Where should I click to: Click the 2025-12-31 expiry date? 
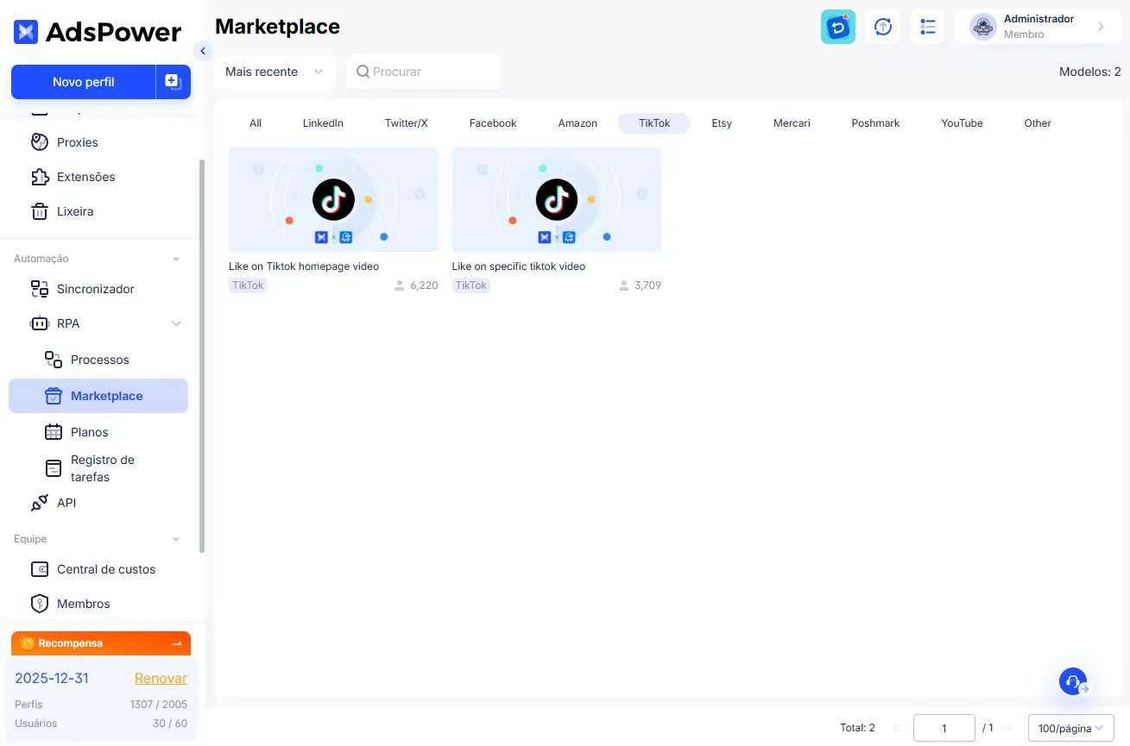[52, 678]
